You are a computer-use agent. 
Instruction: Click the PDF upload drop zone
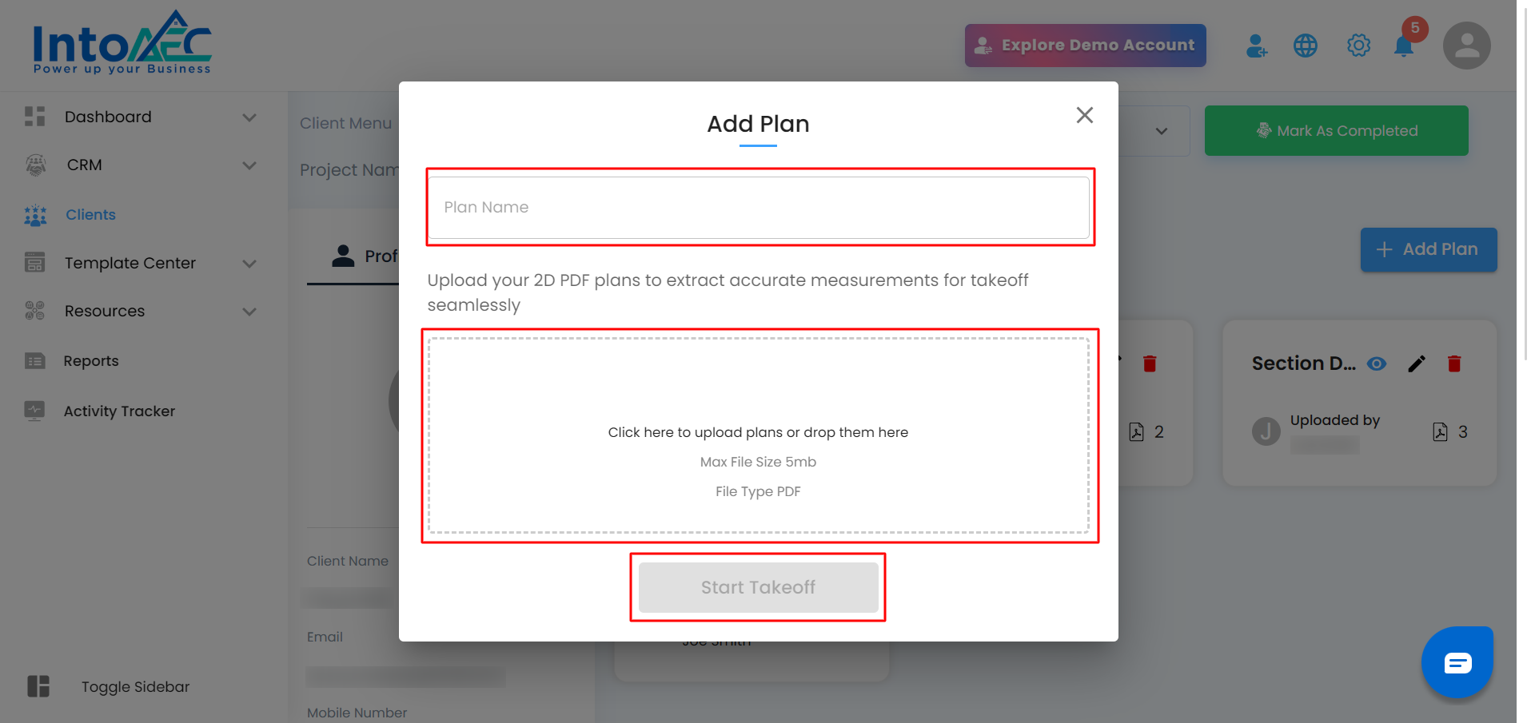pyautogui.click(x=758, y=435)
